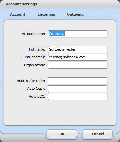Click the 'Account settings' title text

pyautogui.click(x=21, y=4)
